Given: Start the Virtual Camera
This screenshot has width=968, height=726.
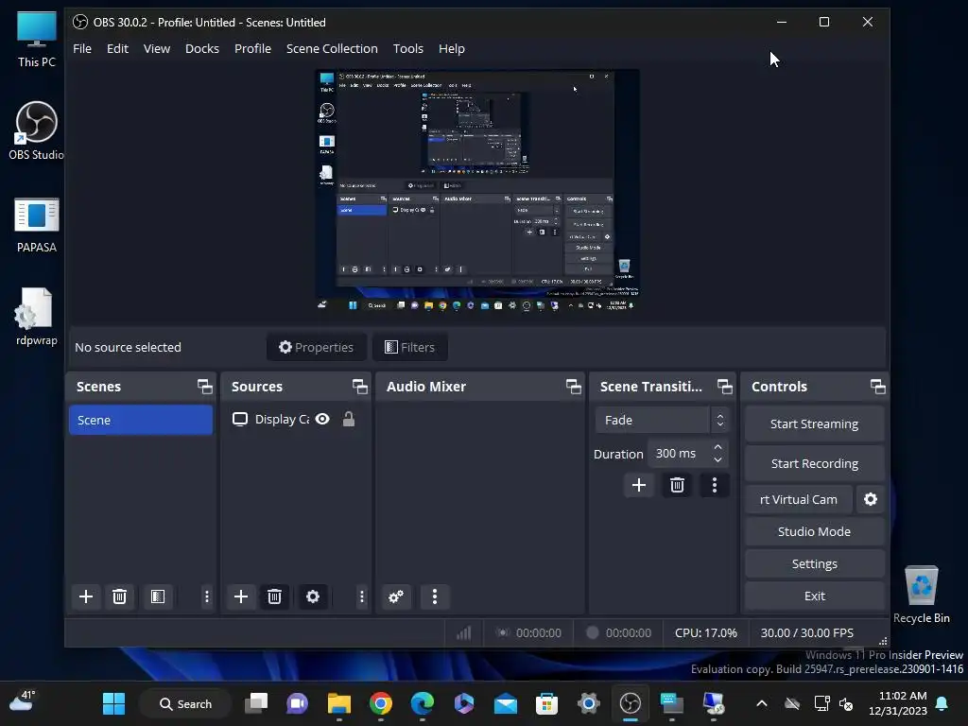Looking at the screenshot, I should click(799, 499).
